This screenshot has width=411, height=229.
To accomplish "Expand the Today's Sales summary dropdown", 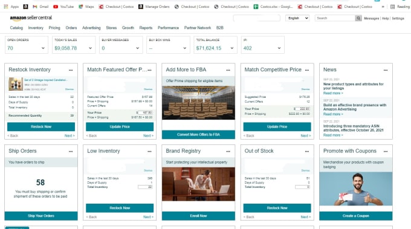I will [90, 48].
